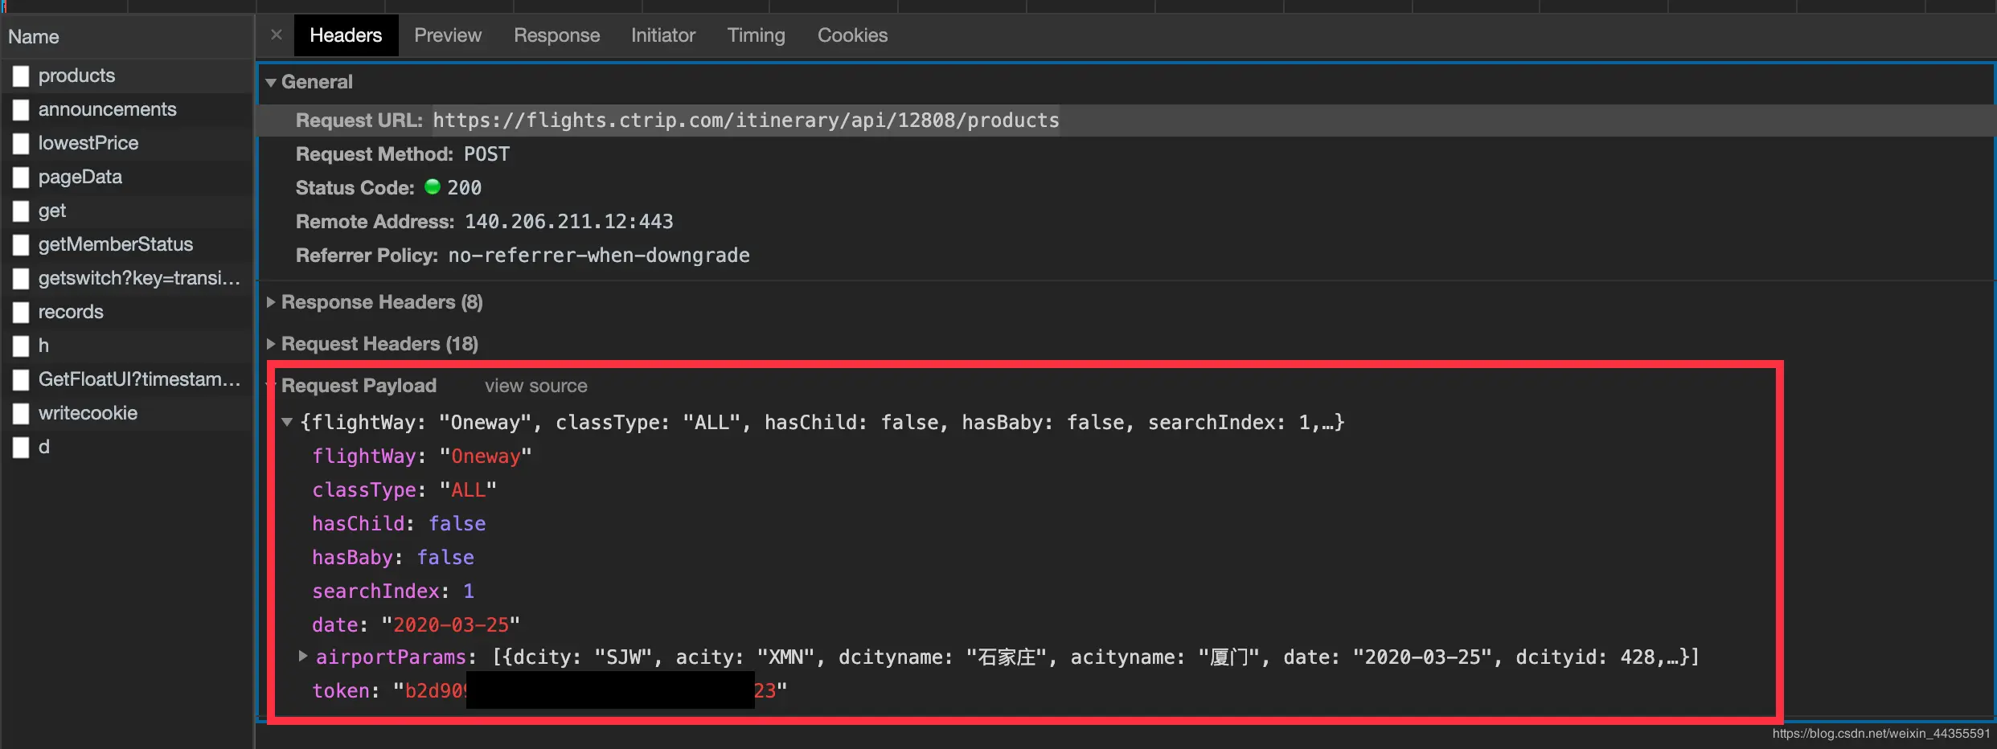Screen dimensions: 1997x749
Task: Open the Preview tab
Action: [x=448, y=35]
